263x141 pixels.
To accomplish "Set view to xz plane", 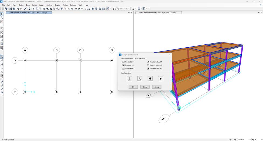I will pos(76,9).
